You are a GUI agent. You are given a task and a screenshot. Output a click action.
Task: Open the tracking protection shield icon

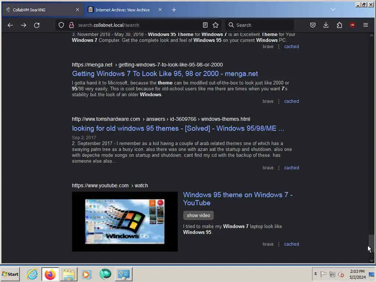(x=61, y=25)
